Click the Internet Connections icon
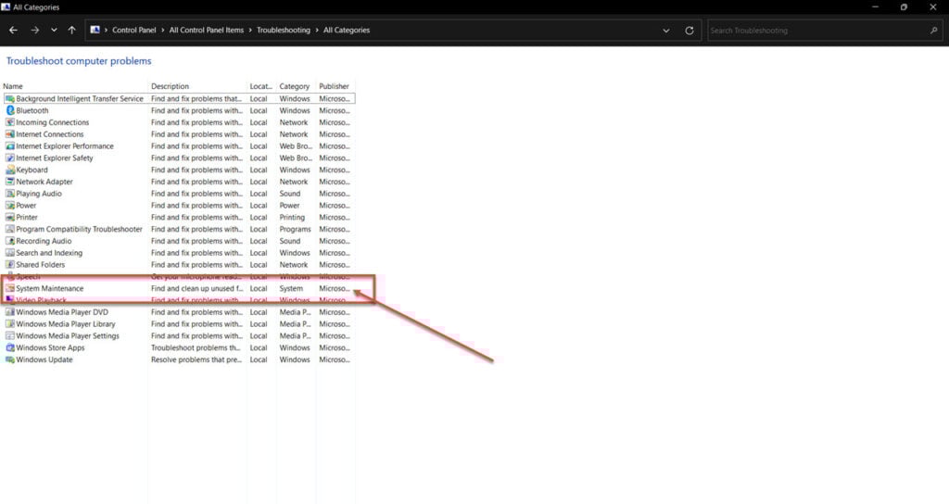The height and width of the screenshot is (504, 949). 9,134
